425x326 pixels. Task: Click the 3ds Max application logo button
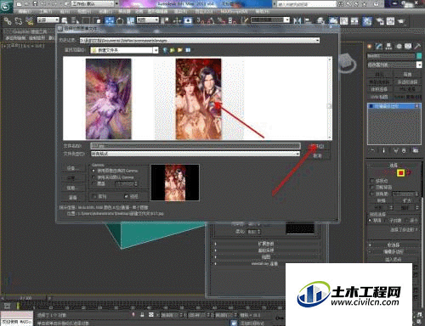tap(6, 6)
